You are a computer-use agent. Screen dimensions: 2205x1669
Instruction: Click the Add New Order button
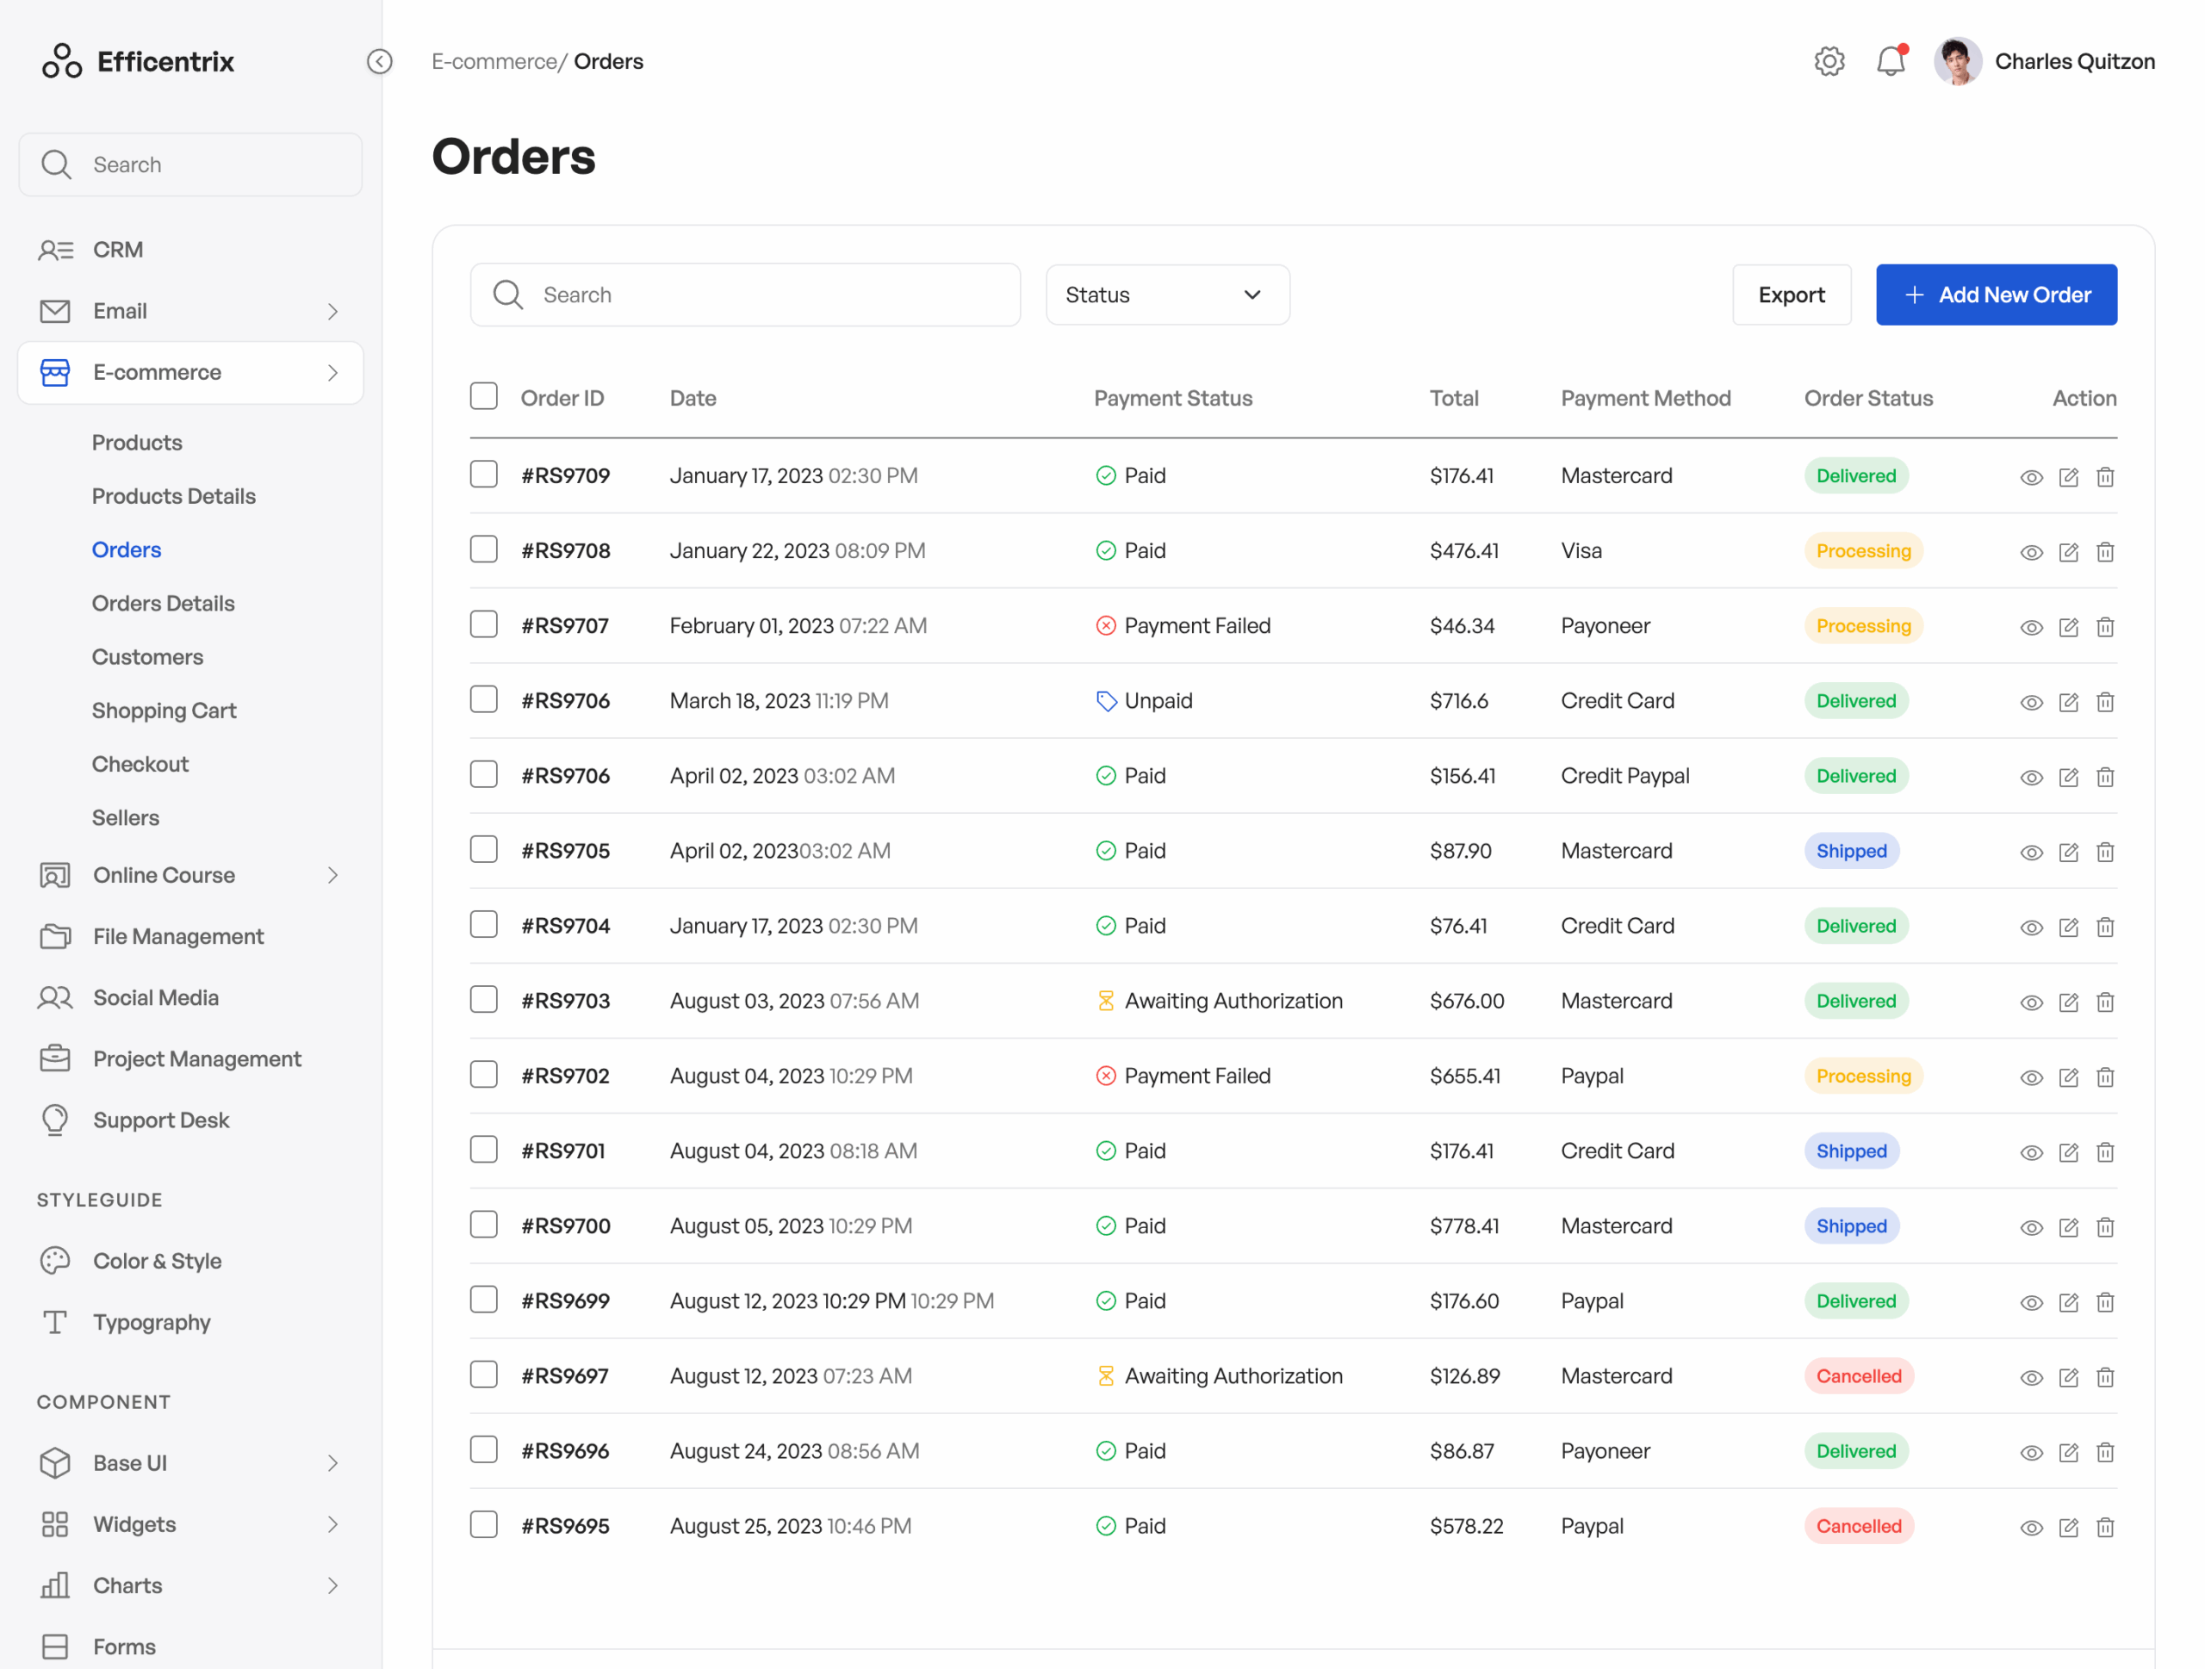1996,294
